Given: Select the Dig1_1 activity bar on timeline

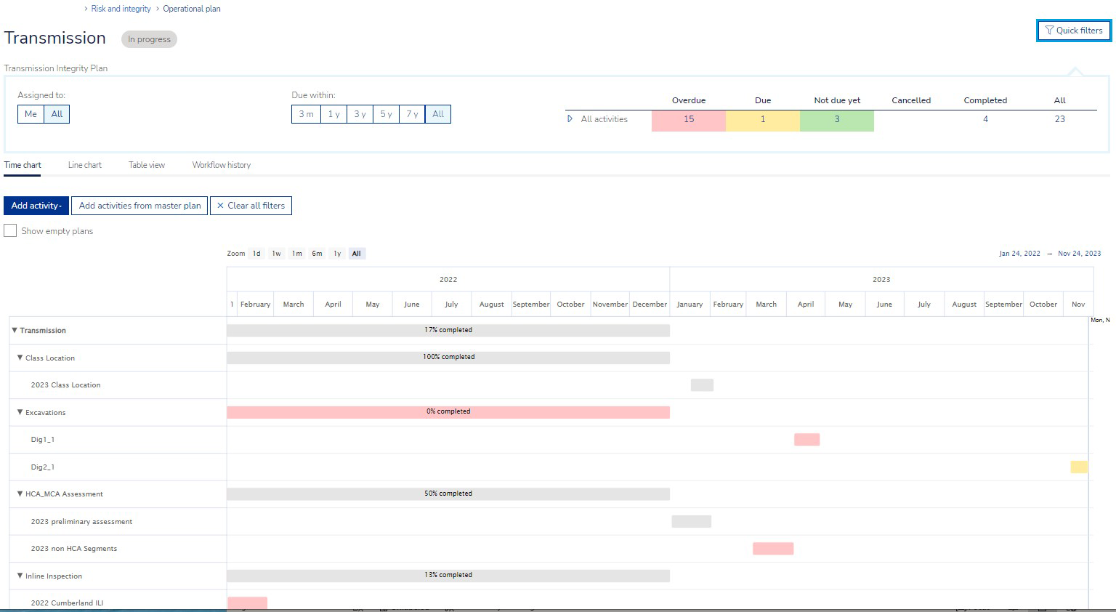Looking at the screenshot, I should (x=806, y=439).
